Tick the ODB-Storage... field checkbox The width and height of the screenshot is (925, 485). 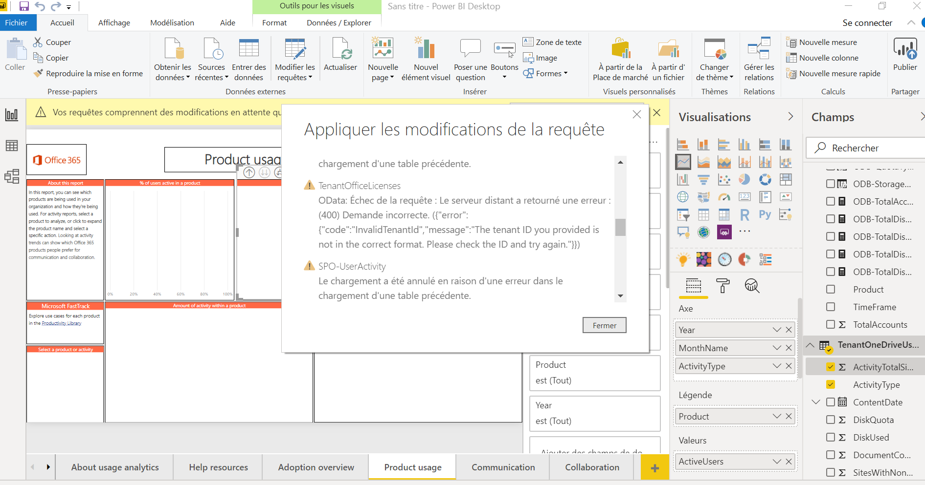coord(831,184)
